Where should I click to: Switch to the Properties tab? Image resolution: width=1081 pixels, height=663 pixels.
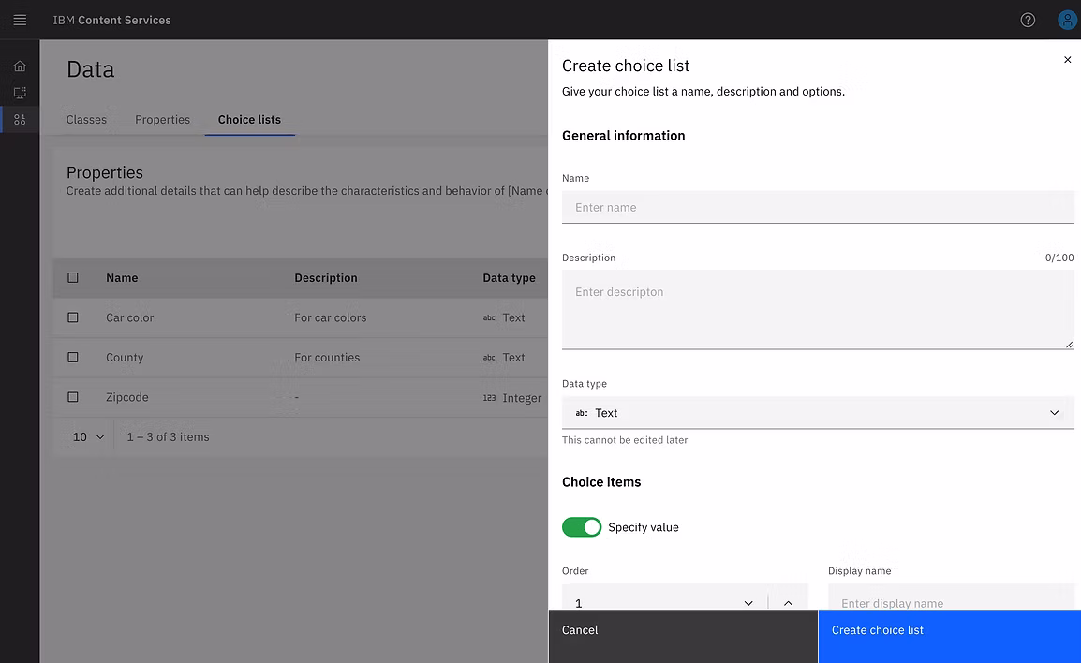tap(163, 119)
